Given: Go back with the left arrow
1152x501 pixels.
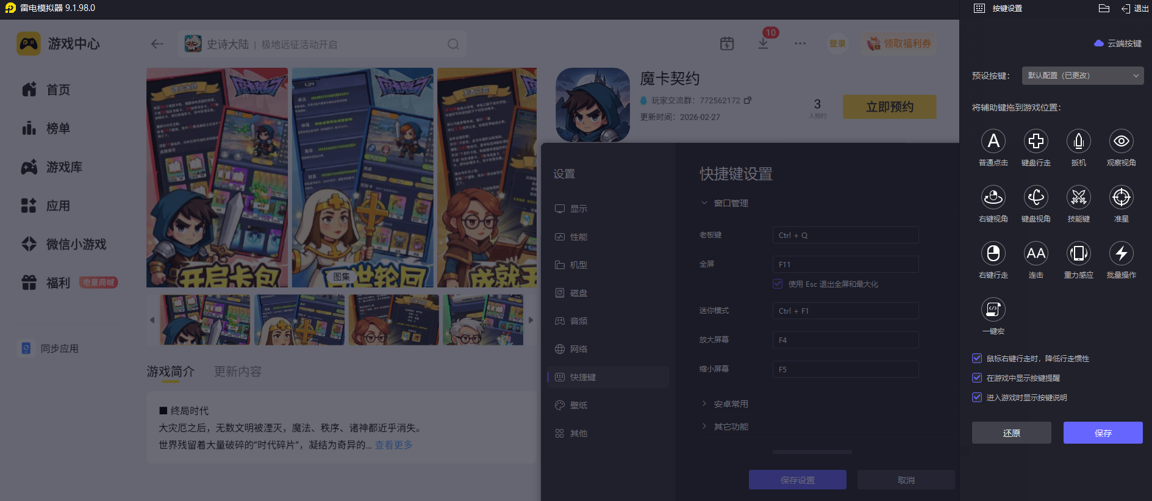Looking at the screenshot, I should click(x=157, y=44).
